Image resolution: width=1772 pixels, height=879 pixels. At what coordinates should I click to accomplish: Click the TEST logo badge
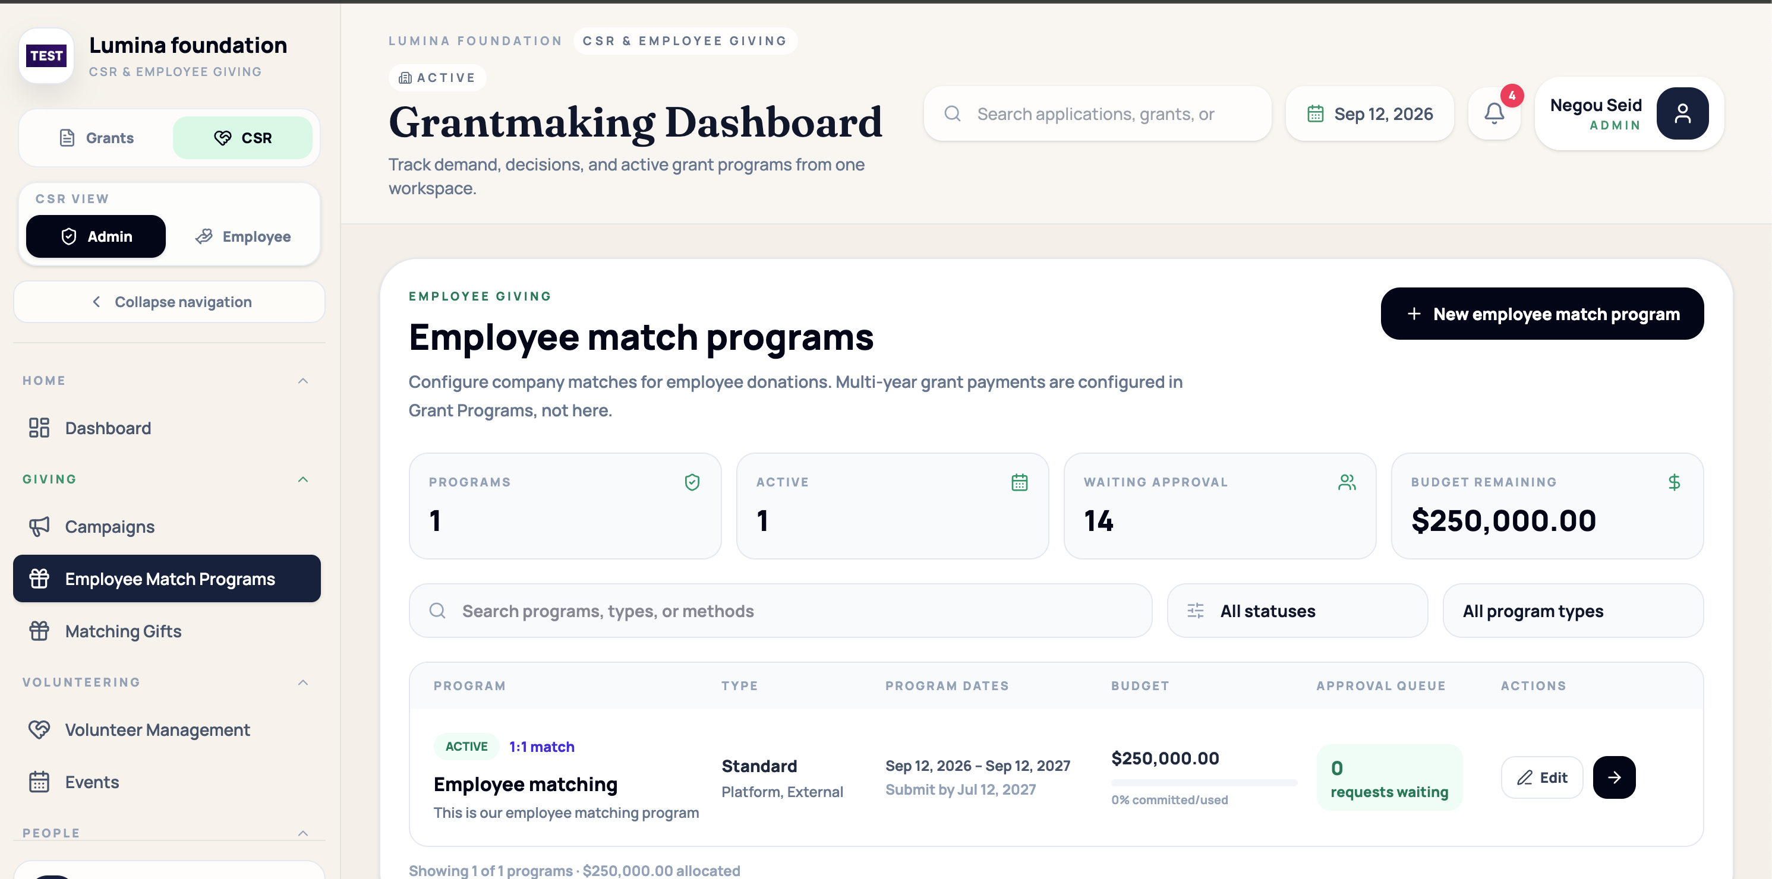coord(46,56)
